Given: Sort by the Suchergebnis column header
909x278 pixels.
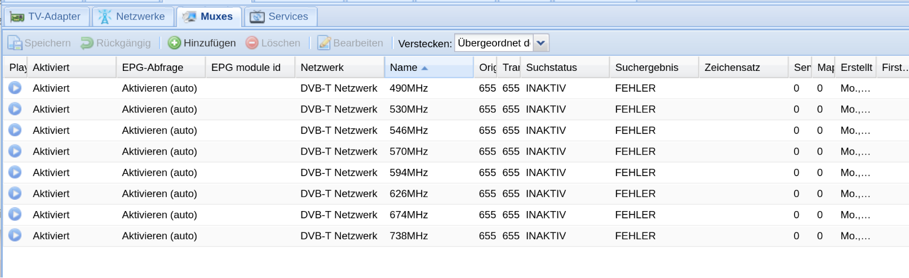Looking at the screenshot, I should tap(654, 68).
